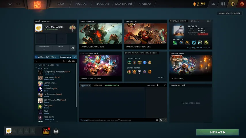Viewport: 246px width, 138px height.
Task: Open the База знаний menu
Action: 123,4
